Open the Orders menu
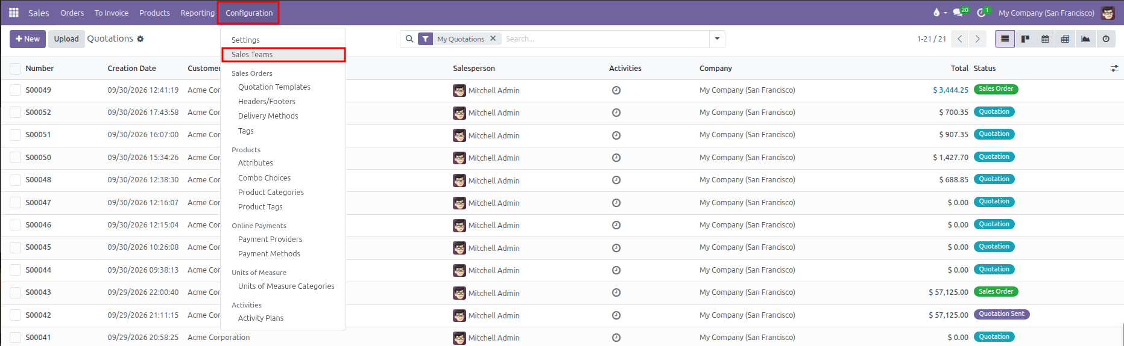 (72, 13)
